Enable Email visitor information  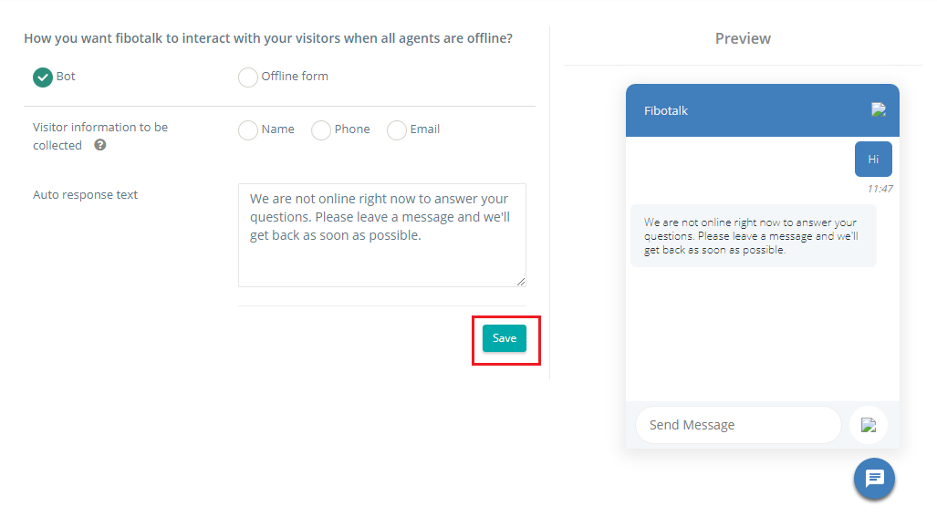tap(396, 129)
